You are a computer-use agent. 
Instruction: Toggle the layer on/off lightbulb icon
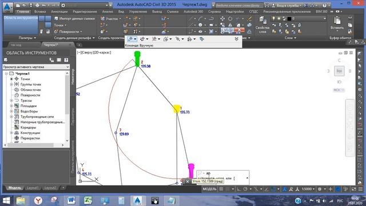pyautogui.click(x=273, y=18)
